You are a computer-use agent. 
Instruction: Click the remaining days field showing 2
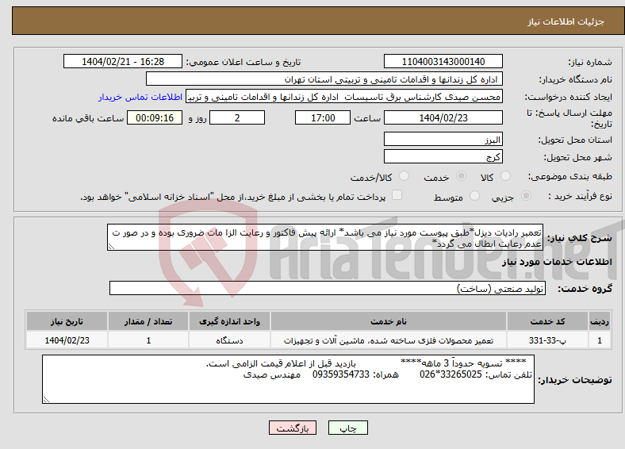237,117
